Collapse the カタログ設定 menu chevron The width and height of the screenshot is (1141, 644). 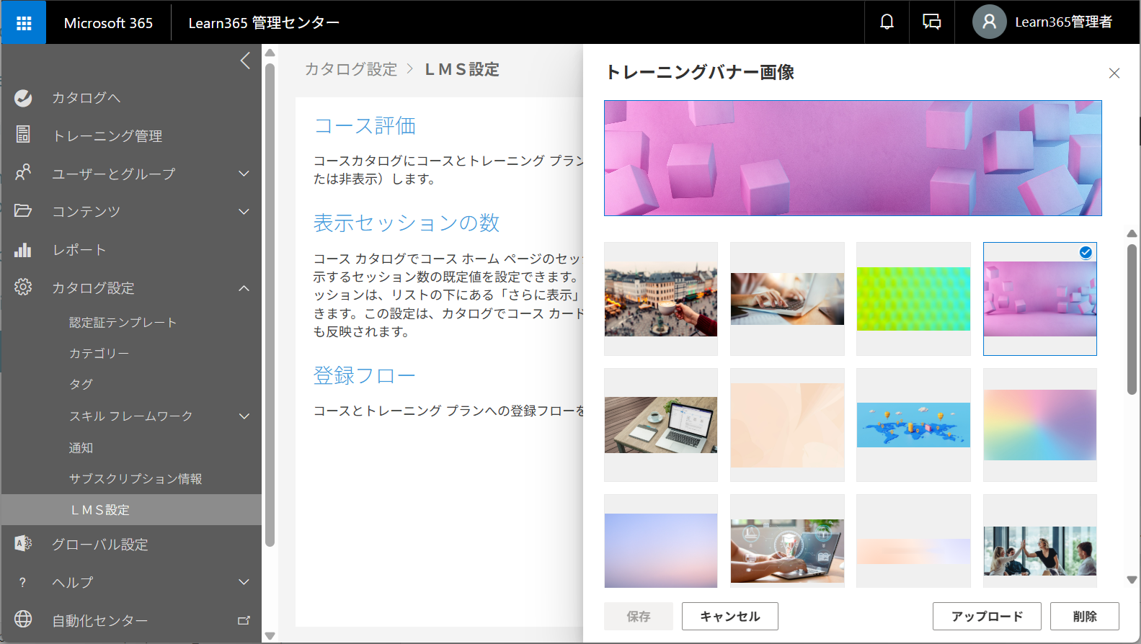(244, 288)
